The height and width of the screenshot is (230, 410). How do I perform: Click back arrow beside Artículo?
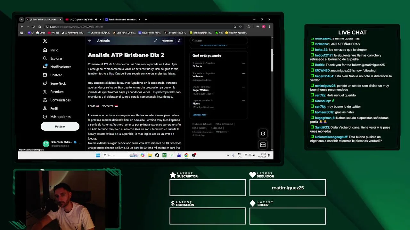90,41
